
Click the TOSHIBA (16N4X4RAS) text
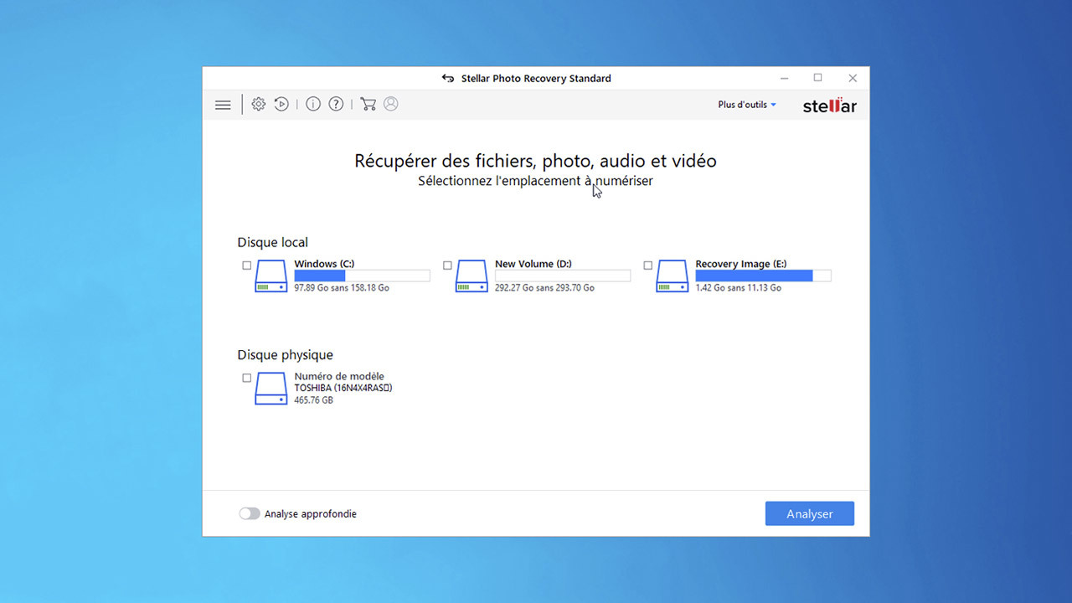(343, 389)
